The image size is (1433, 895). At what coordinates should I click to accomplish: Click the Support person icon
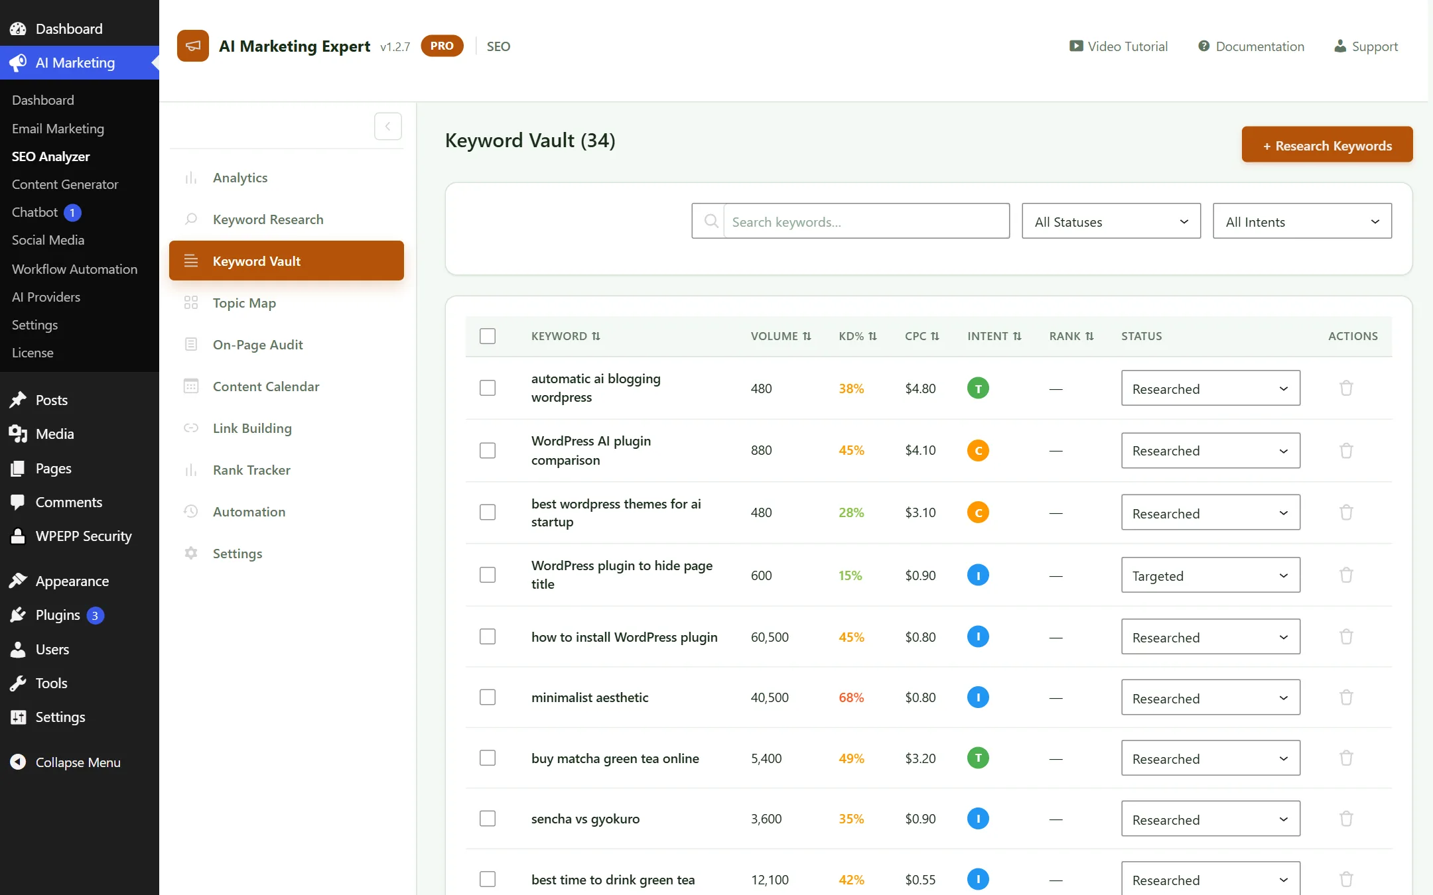(x=1340, y=46)
